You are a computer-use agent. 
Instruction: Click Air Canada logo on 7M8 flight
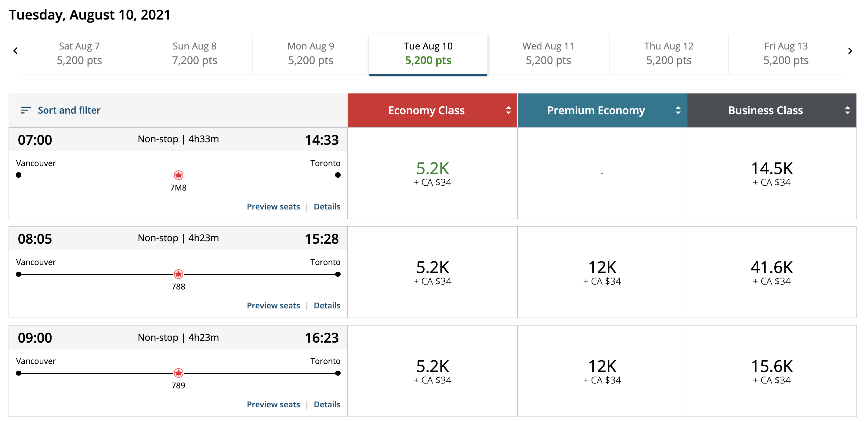point(178,175)
